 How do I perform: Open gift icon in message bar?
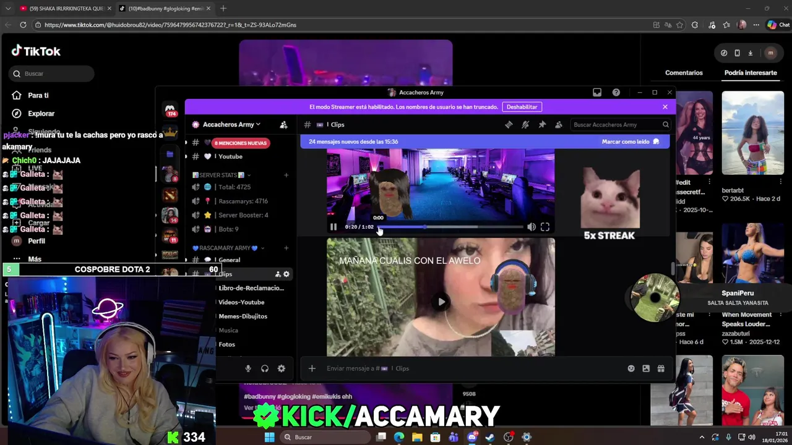(x=661, y=368)
